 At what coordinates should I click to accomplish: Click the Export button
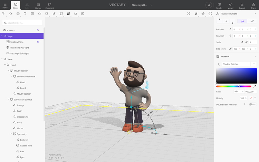tap(242, 6)
